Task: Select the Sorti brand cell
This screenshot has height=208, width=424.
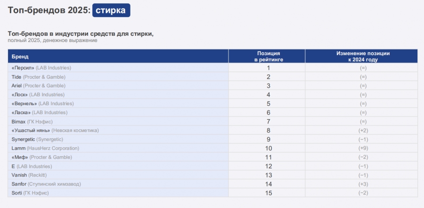Action: pos(30,193)
